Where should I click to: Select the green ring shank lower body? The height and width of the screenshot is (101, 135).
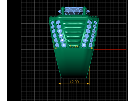coord(74,64)
